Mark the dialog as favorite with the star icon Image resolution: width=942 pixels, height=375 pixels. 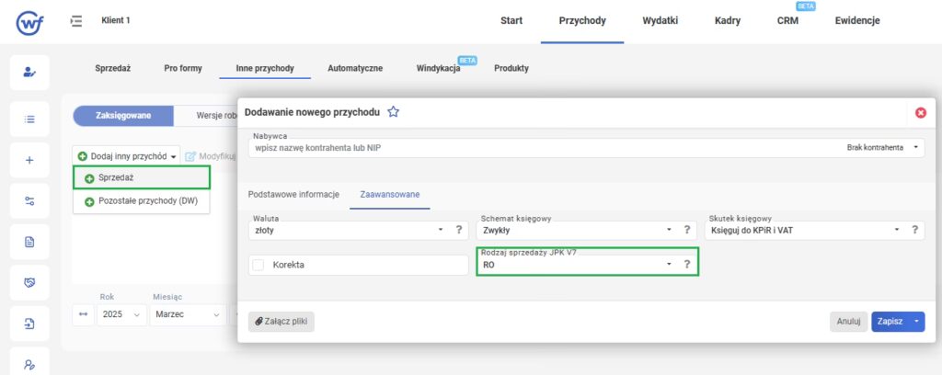point(393,112)
